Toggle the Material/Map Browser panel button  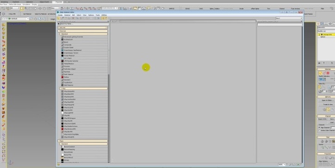pos(103,18)
